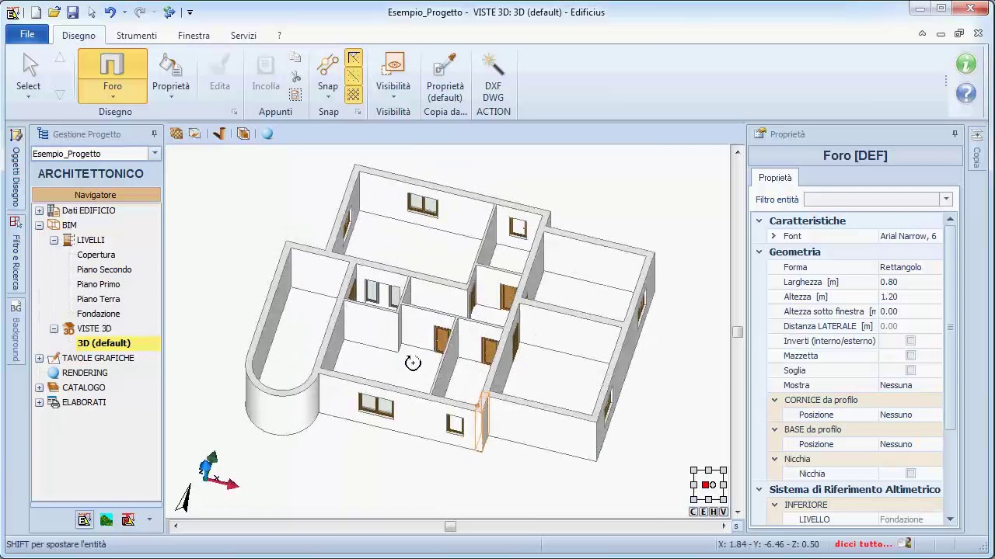995x559 pixels.
Task: Click the copy icon in Appunti group
Action: pos(295,57)
